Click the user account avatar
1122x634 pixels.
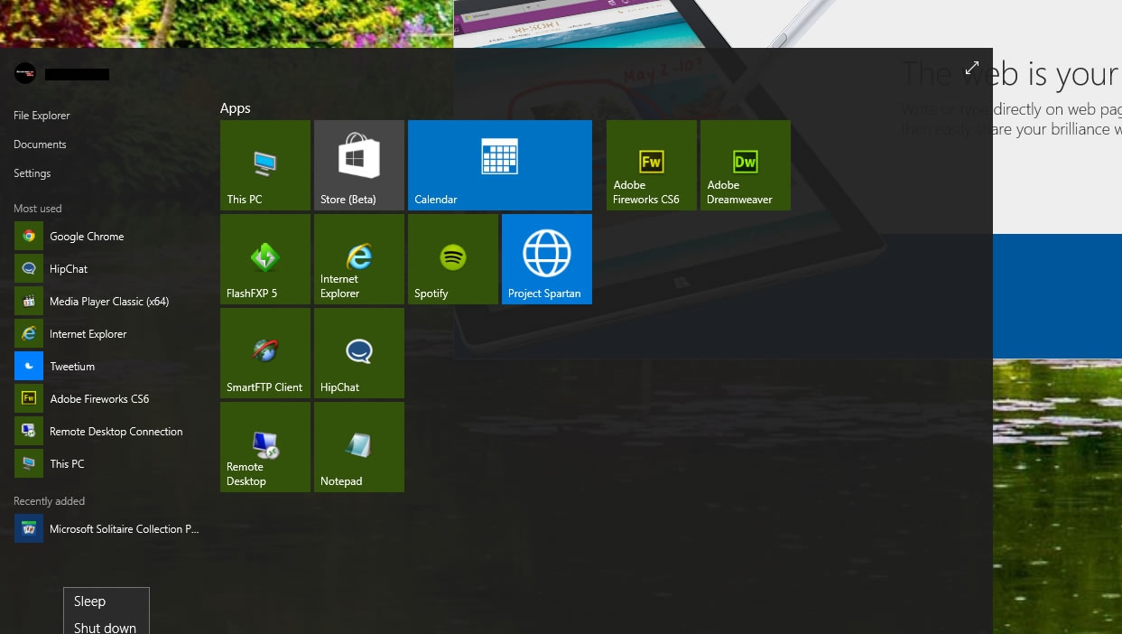click(x=25, y=74)
